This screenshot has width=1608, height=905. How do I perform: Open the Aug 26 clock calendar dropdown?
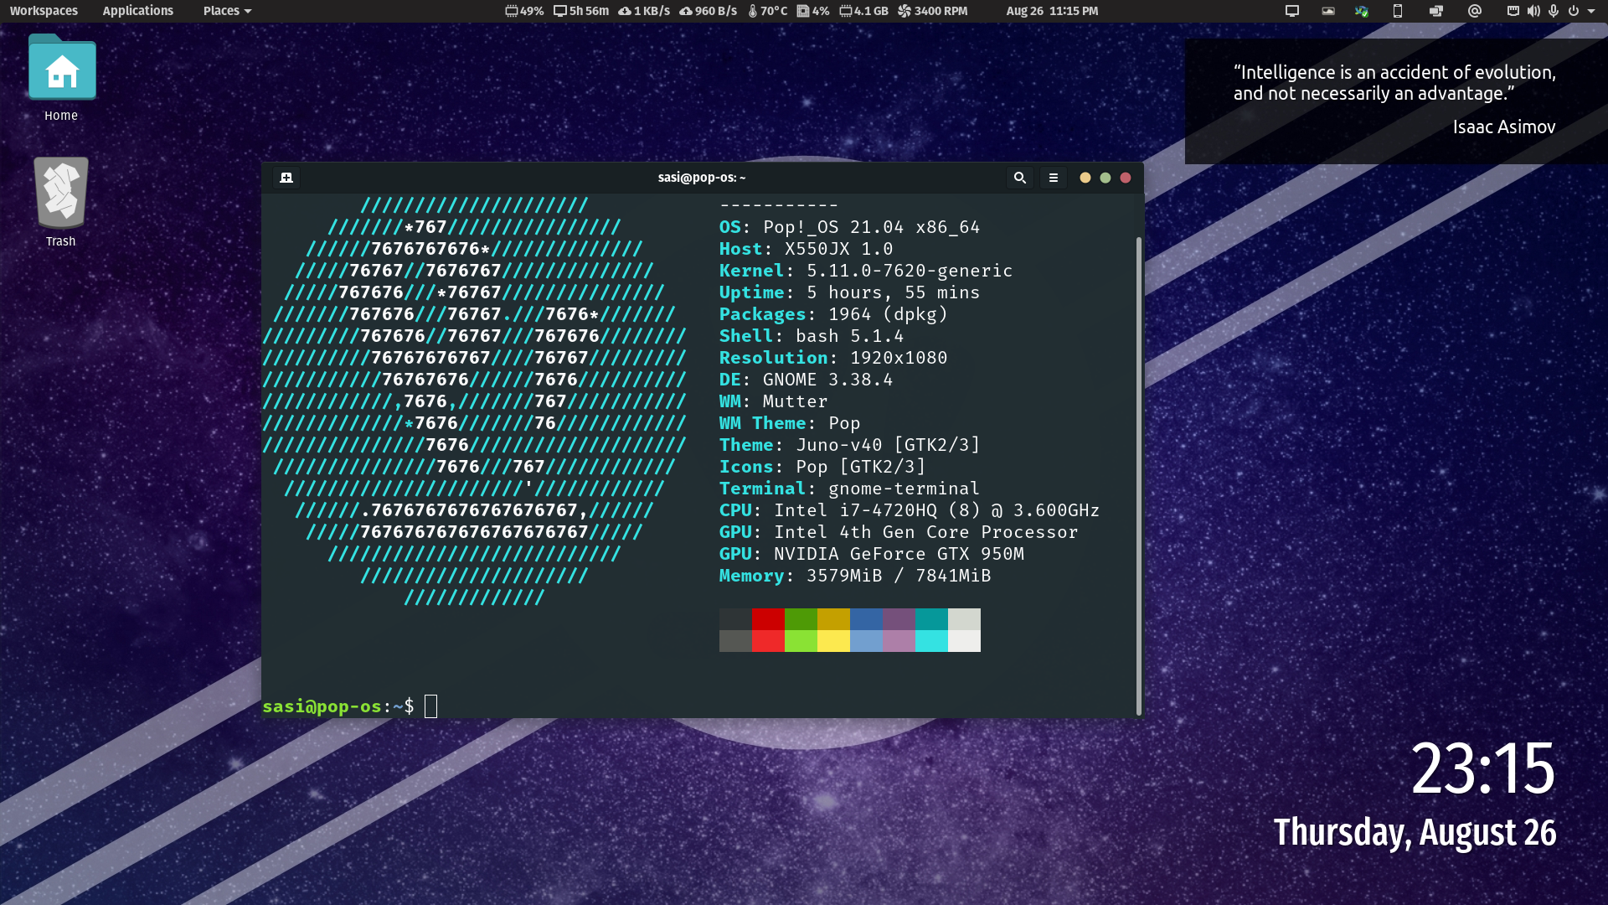pos(1052,11)
